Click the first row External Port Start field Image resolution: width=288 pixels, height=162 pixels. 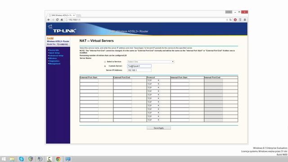pyautogui.click(x=89, y=81)
